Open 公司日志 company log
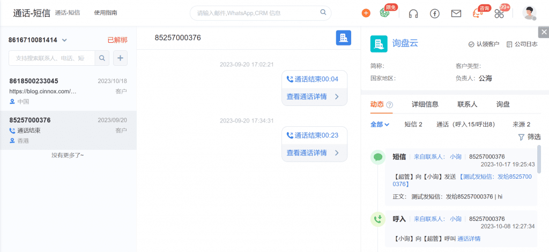 coord(522,44)
